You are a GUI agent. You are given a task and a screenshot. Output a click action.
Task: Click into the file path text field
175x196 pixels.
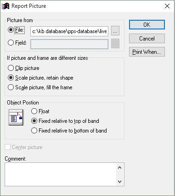pos(69,31)
